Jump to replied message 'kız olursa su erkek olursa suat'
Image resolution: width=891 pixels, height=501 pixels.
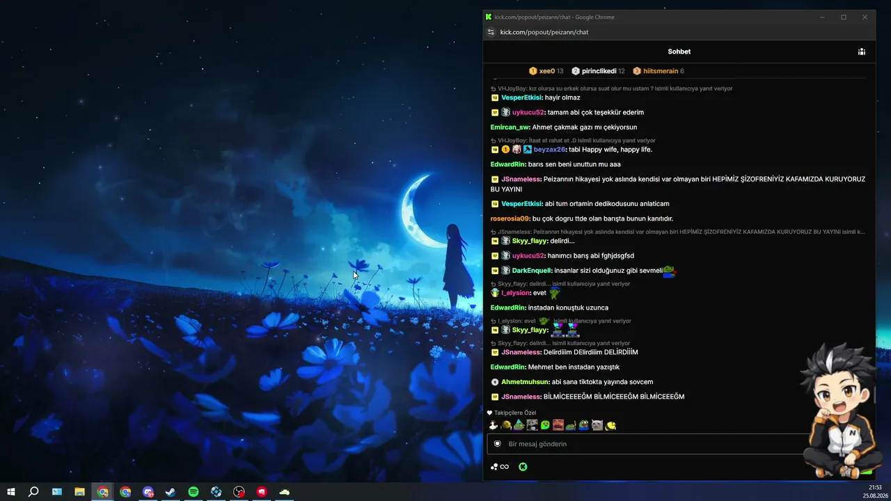pos(612,89)
